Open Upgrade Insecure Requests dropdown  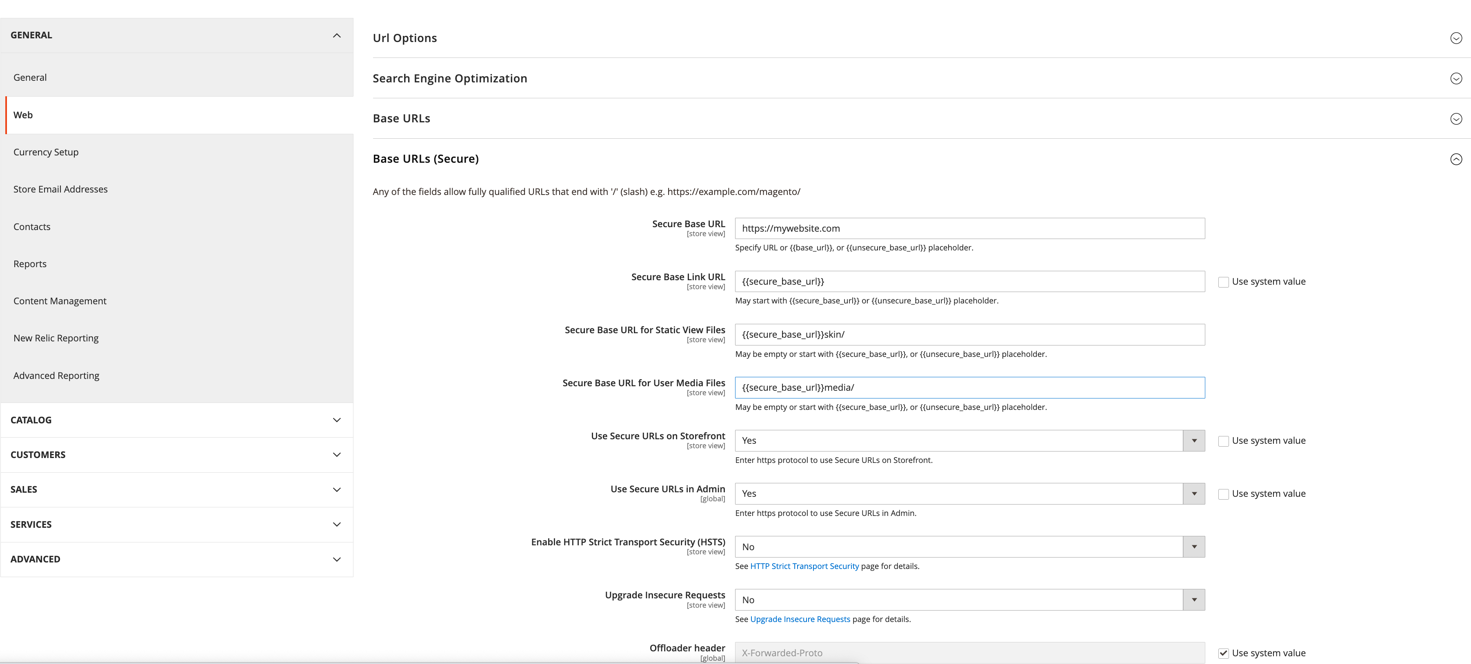[x=969, y=600]
